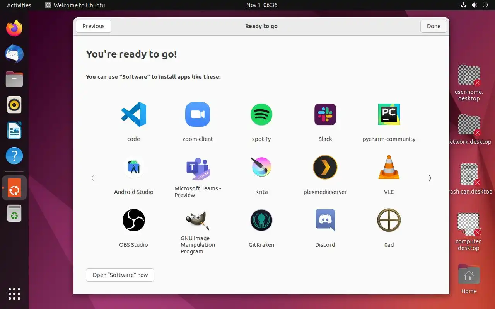Click the Ubuntu welcome icon in dock

point(14,188)
